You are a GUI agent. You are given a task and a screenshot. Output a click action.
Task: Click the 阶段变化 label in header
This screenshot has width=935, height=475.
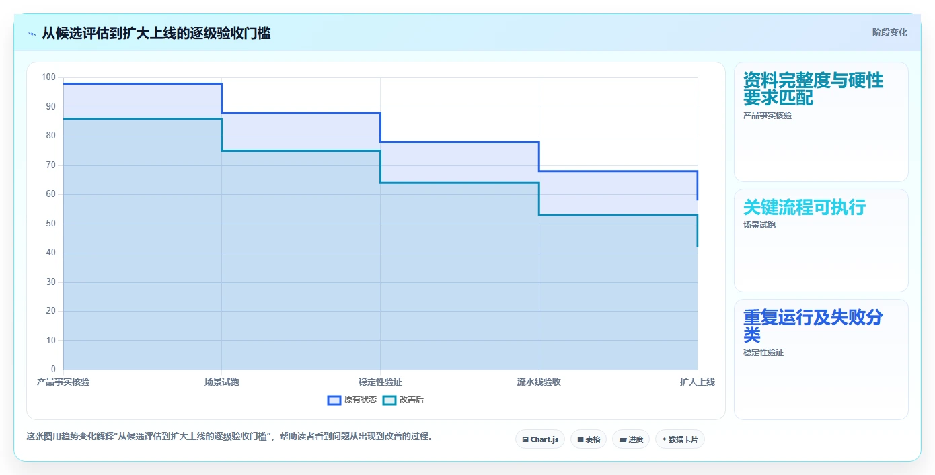pos(890,32)
